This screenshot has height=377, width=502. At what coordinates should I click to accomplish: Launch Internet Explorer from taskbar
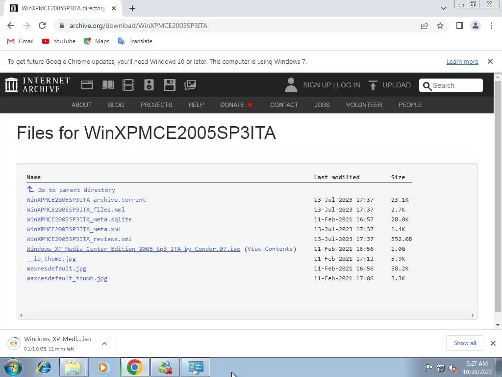(x=44, y=367)
